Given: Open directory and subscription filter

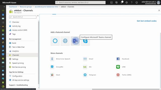Looking at the screenshot, I should click(x=116, y=2).
